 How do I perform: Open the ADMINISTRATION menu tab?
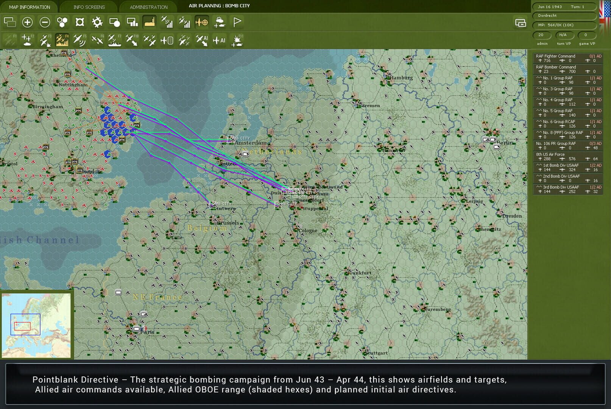[148, 6]
